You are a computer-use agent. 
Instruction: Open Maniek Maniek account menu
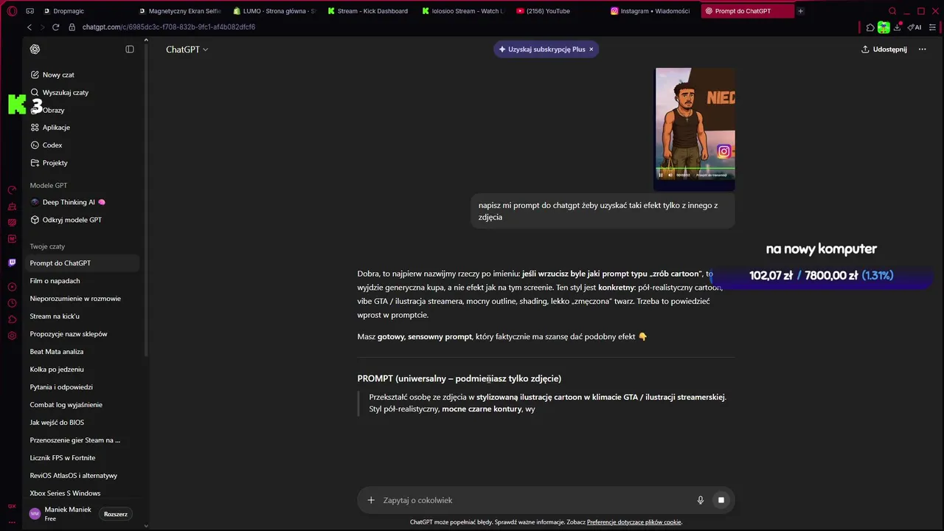tap(60, 514)
